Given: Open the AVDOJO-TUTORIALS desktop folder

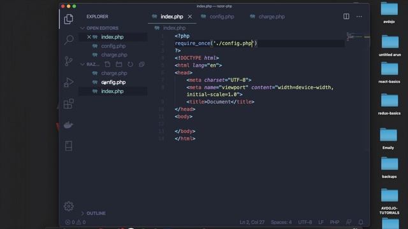Looking at the screenshot, I should 390,202.
